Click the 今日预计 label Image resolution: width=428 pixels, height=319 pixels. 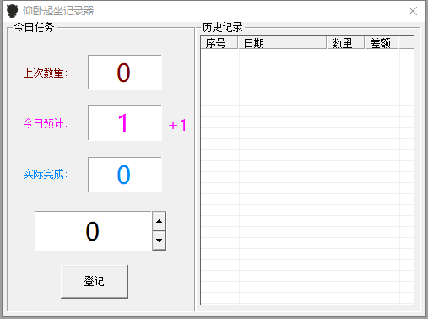[46, 123]
